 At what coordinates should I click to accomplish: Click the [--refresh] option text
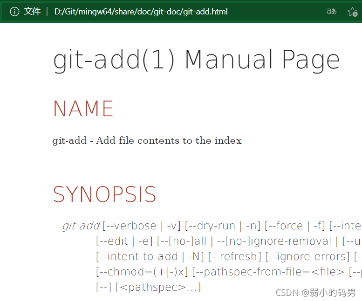(234, 256)
